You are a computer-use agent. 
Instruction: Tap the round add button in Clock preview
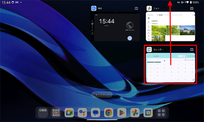point(130,38)
